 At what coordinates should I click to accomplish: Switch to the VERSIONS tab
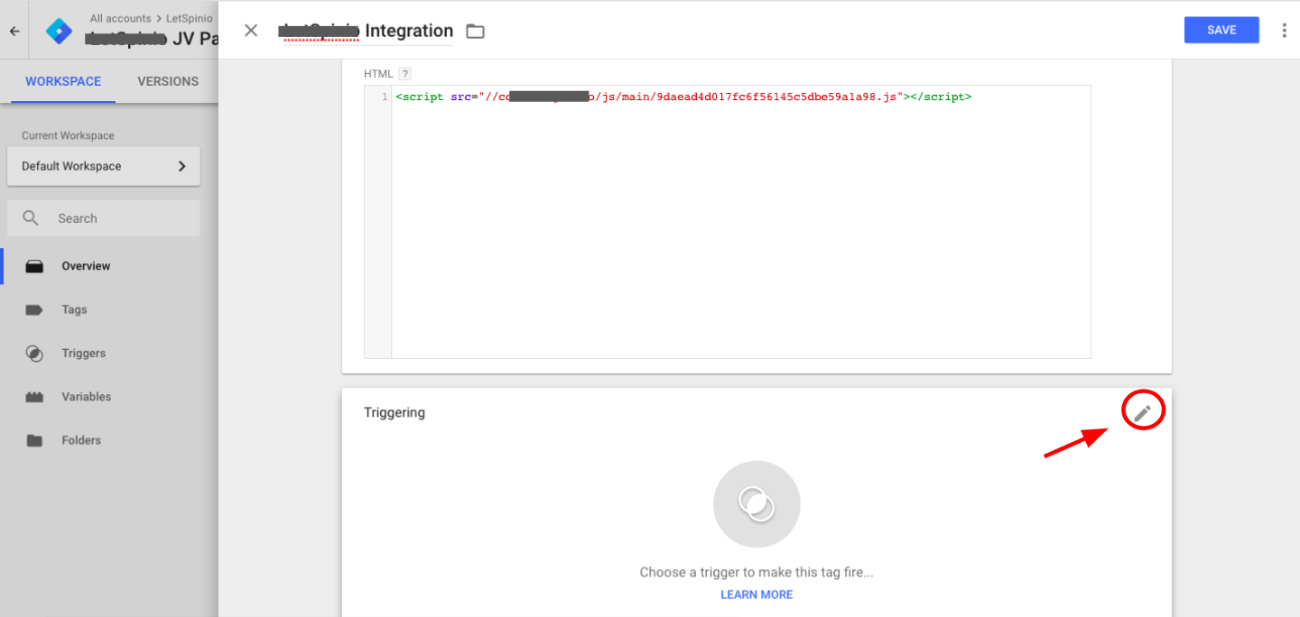pyautogui.click(x=168, y=81)
